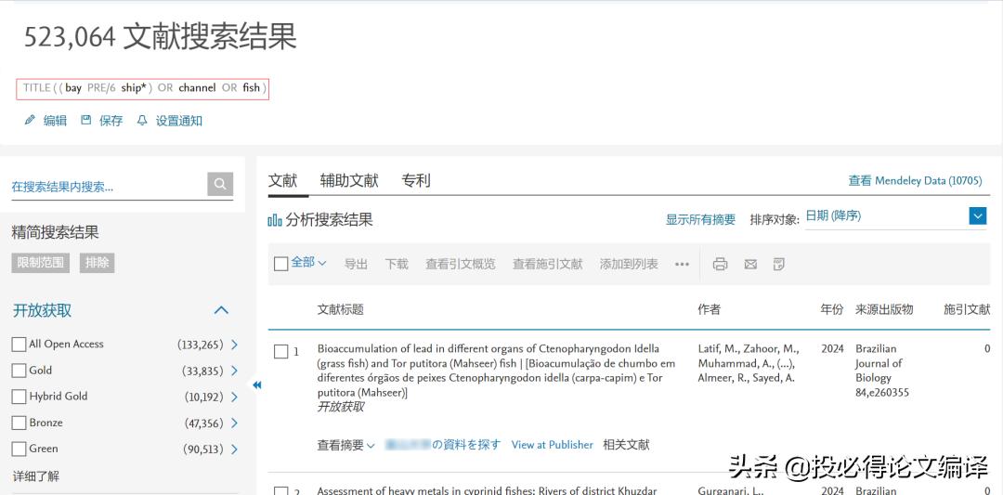Click the 排除 button
The image size is (1003, 495).
click(98, 262)
